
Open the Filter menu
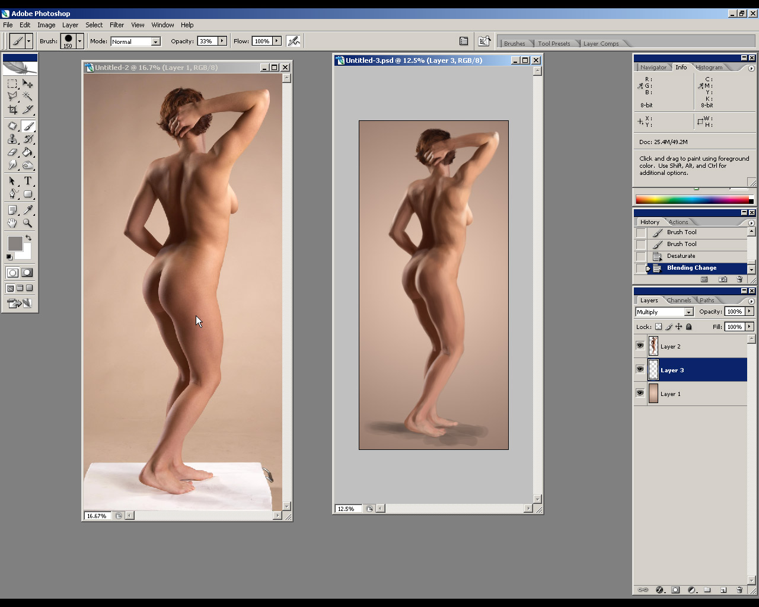pyautogui.click(x=117, y=25)
